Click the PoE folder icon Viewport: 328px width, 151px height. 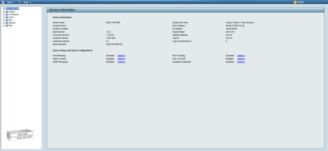[x=7, y=25]
